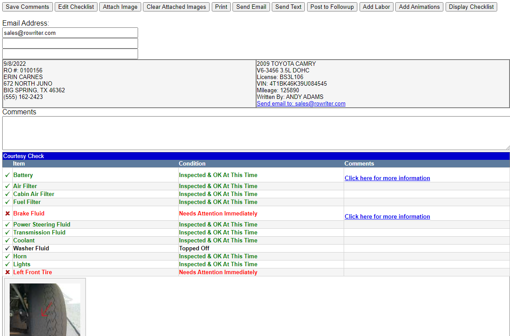Click the Topped Off condition text
Screen dimensions: 510x336
coord(194,249)
